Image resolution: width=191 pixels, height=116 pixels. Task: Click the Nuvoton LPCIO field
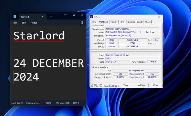click(x=112, y=46)
